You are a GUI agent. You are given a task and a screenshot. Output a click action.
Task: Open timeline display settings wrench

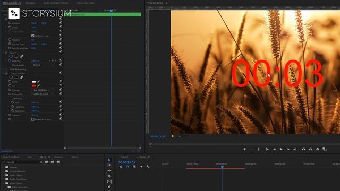(148, 167)
